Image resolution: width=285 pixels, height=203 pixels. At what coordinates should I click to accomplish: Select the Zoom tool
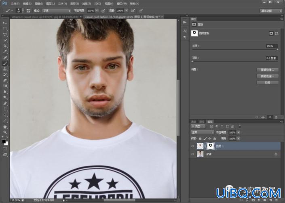(5, 132)
